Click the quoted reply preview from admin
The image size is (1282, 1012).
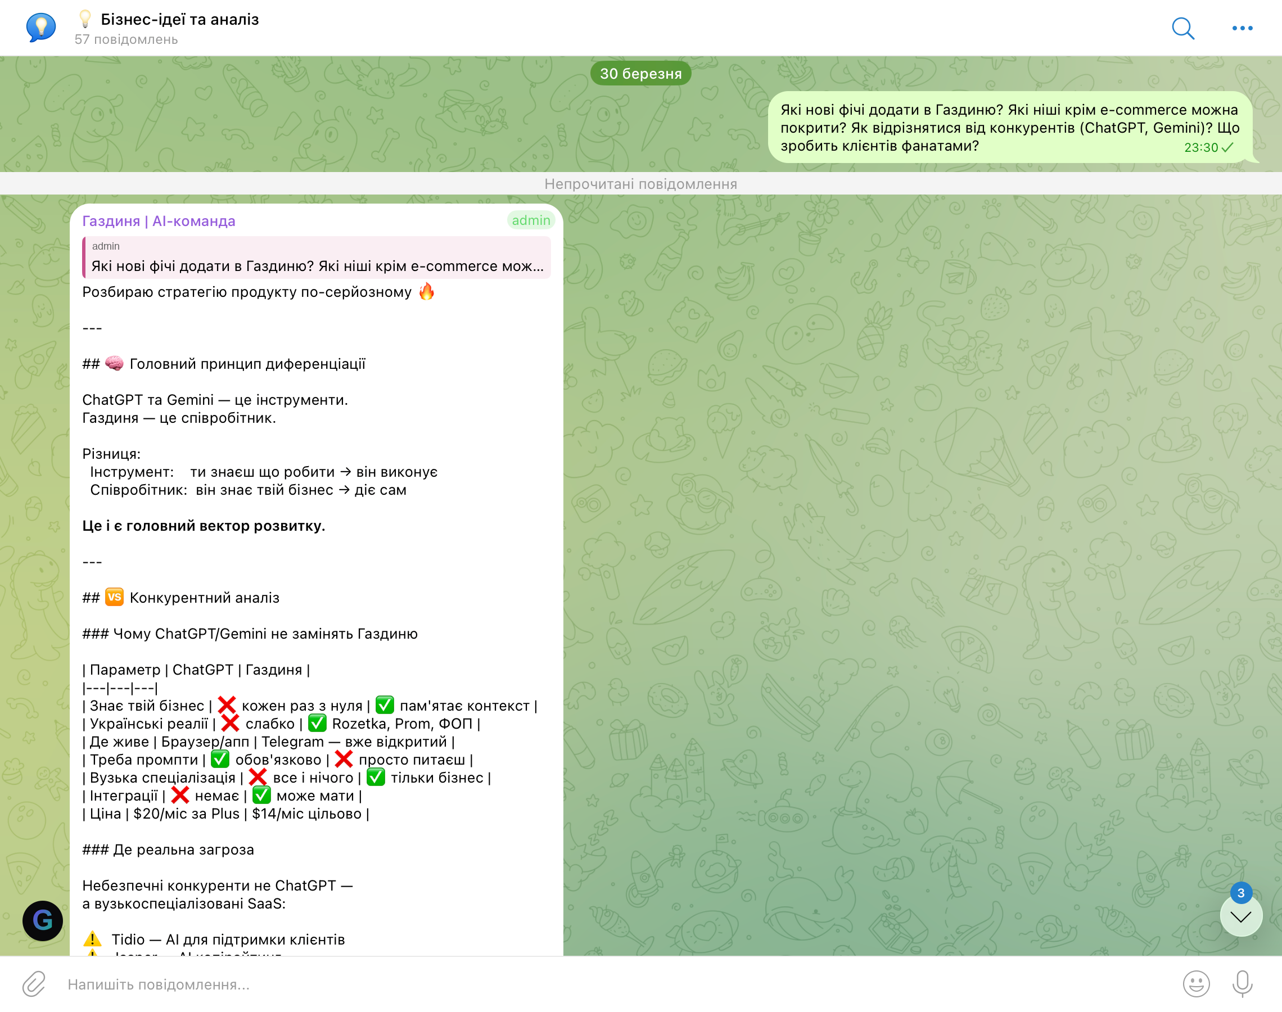tap(317, 257)
